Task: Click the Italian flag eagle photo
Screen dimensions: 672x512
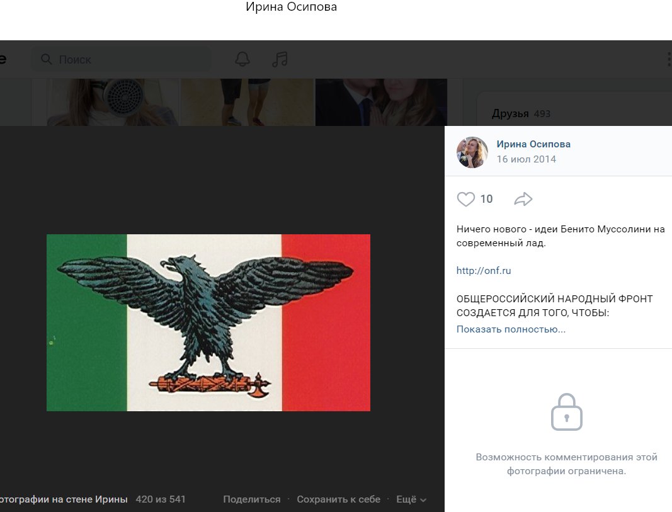Action: point(208,322)
